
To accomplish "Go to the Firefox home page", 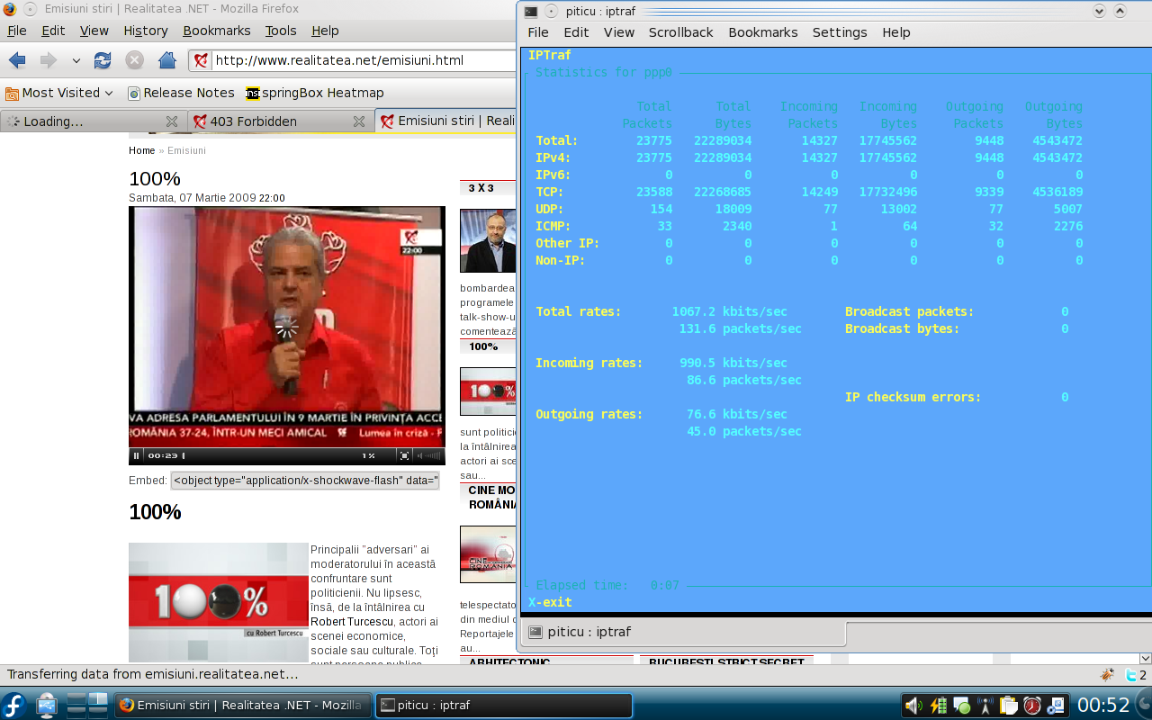I will pos(166,60).
